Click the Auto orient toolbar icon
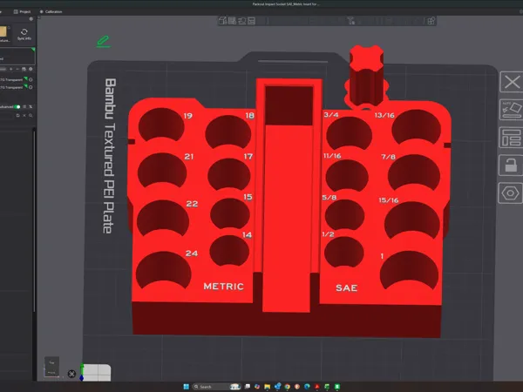The height and width of the screenshot is (392, 523). [x=242, y=21]
